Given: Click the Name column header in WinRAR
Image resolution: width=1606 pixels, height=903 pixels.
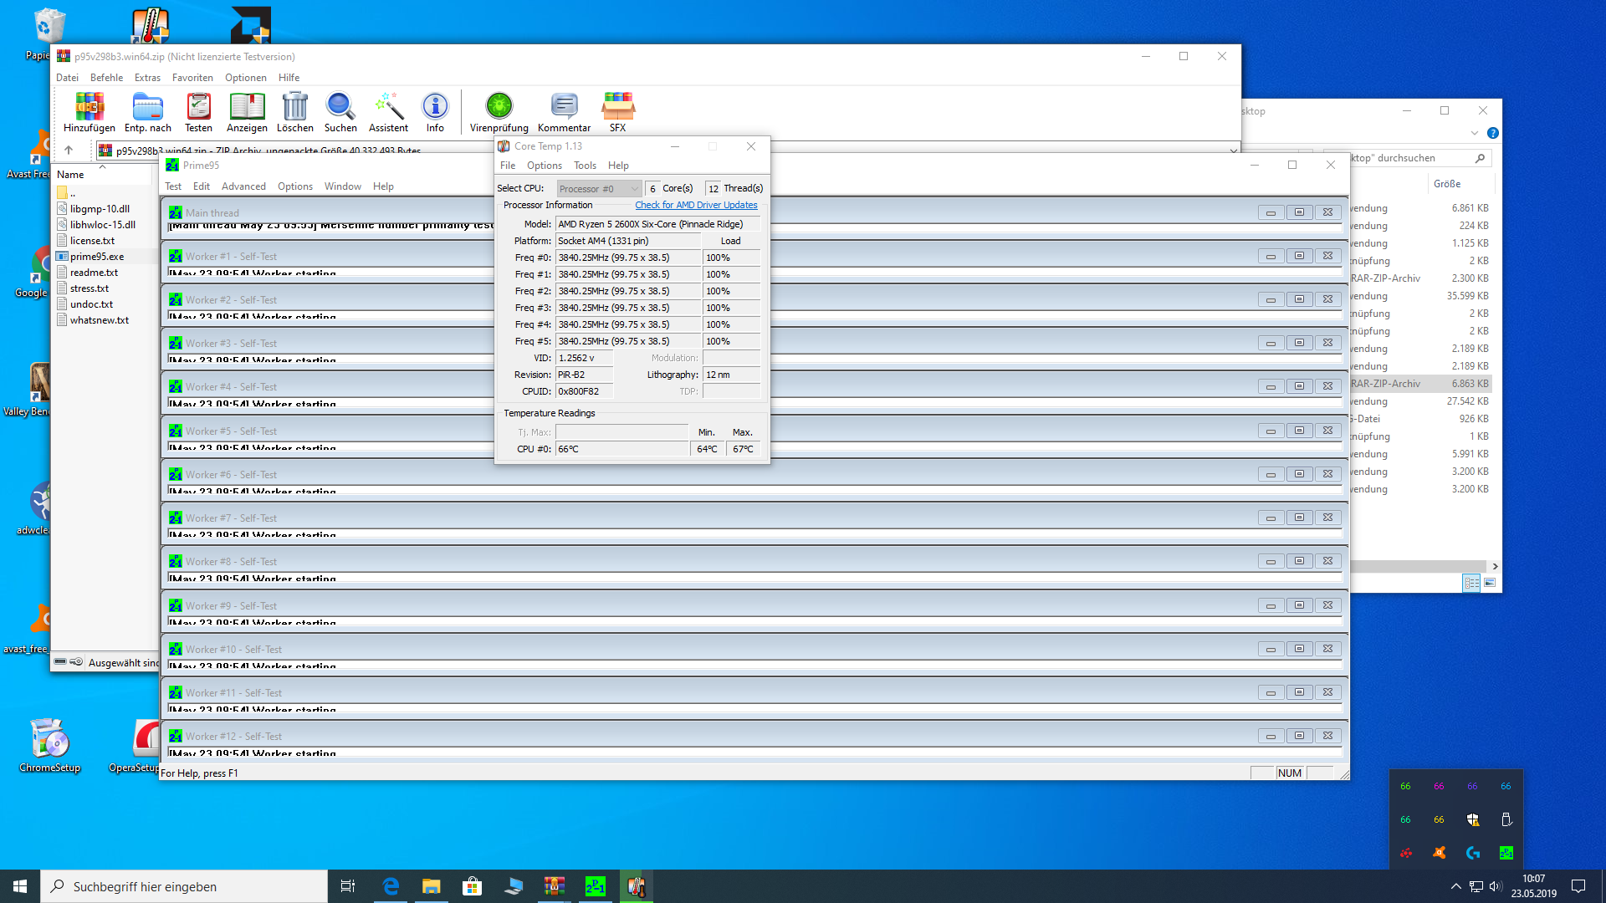Looking at the screenshot, I should click(x=71, y=175).
